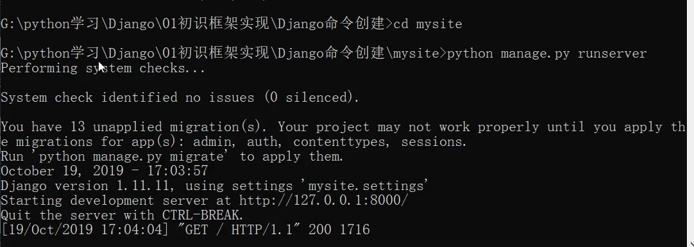Click the 'cd mysite' command text
This screenshot has width=694, height=247.
click(428, 24)
